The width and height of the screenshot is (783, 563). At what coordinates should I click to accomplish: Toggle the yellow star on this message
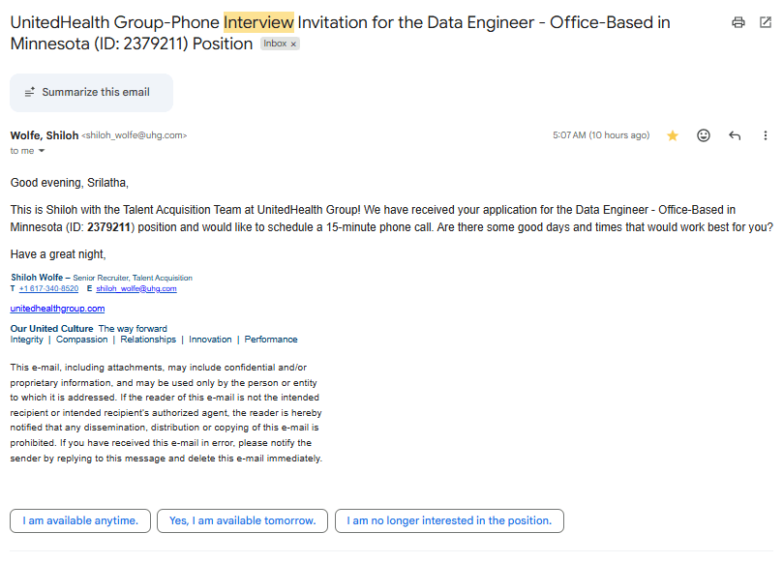pos(673,135)
